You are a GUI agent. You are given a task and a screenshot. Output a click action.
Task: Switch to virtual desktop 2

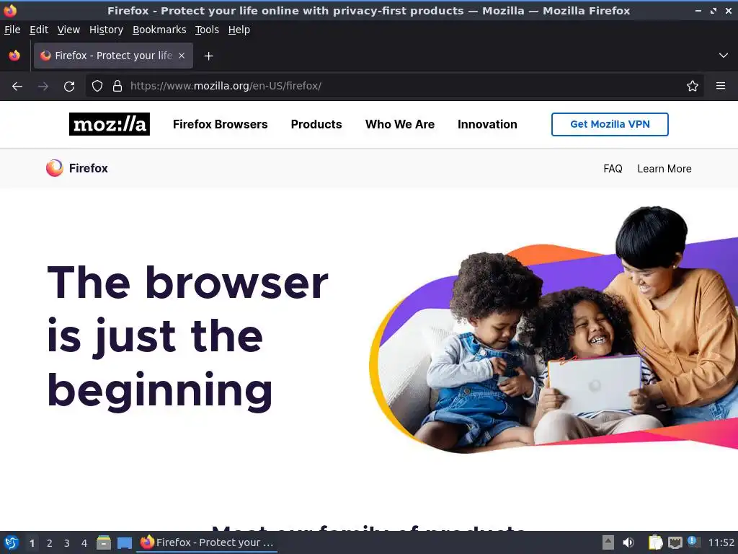50,543
